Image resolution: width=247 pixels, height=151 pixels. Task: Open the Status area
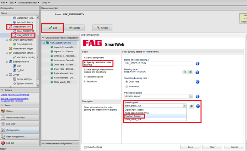(x=20, y=111)
